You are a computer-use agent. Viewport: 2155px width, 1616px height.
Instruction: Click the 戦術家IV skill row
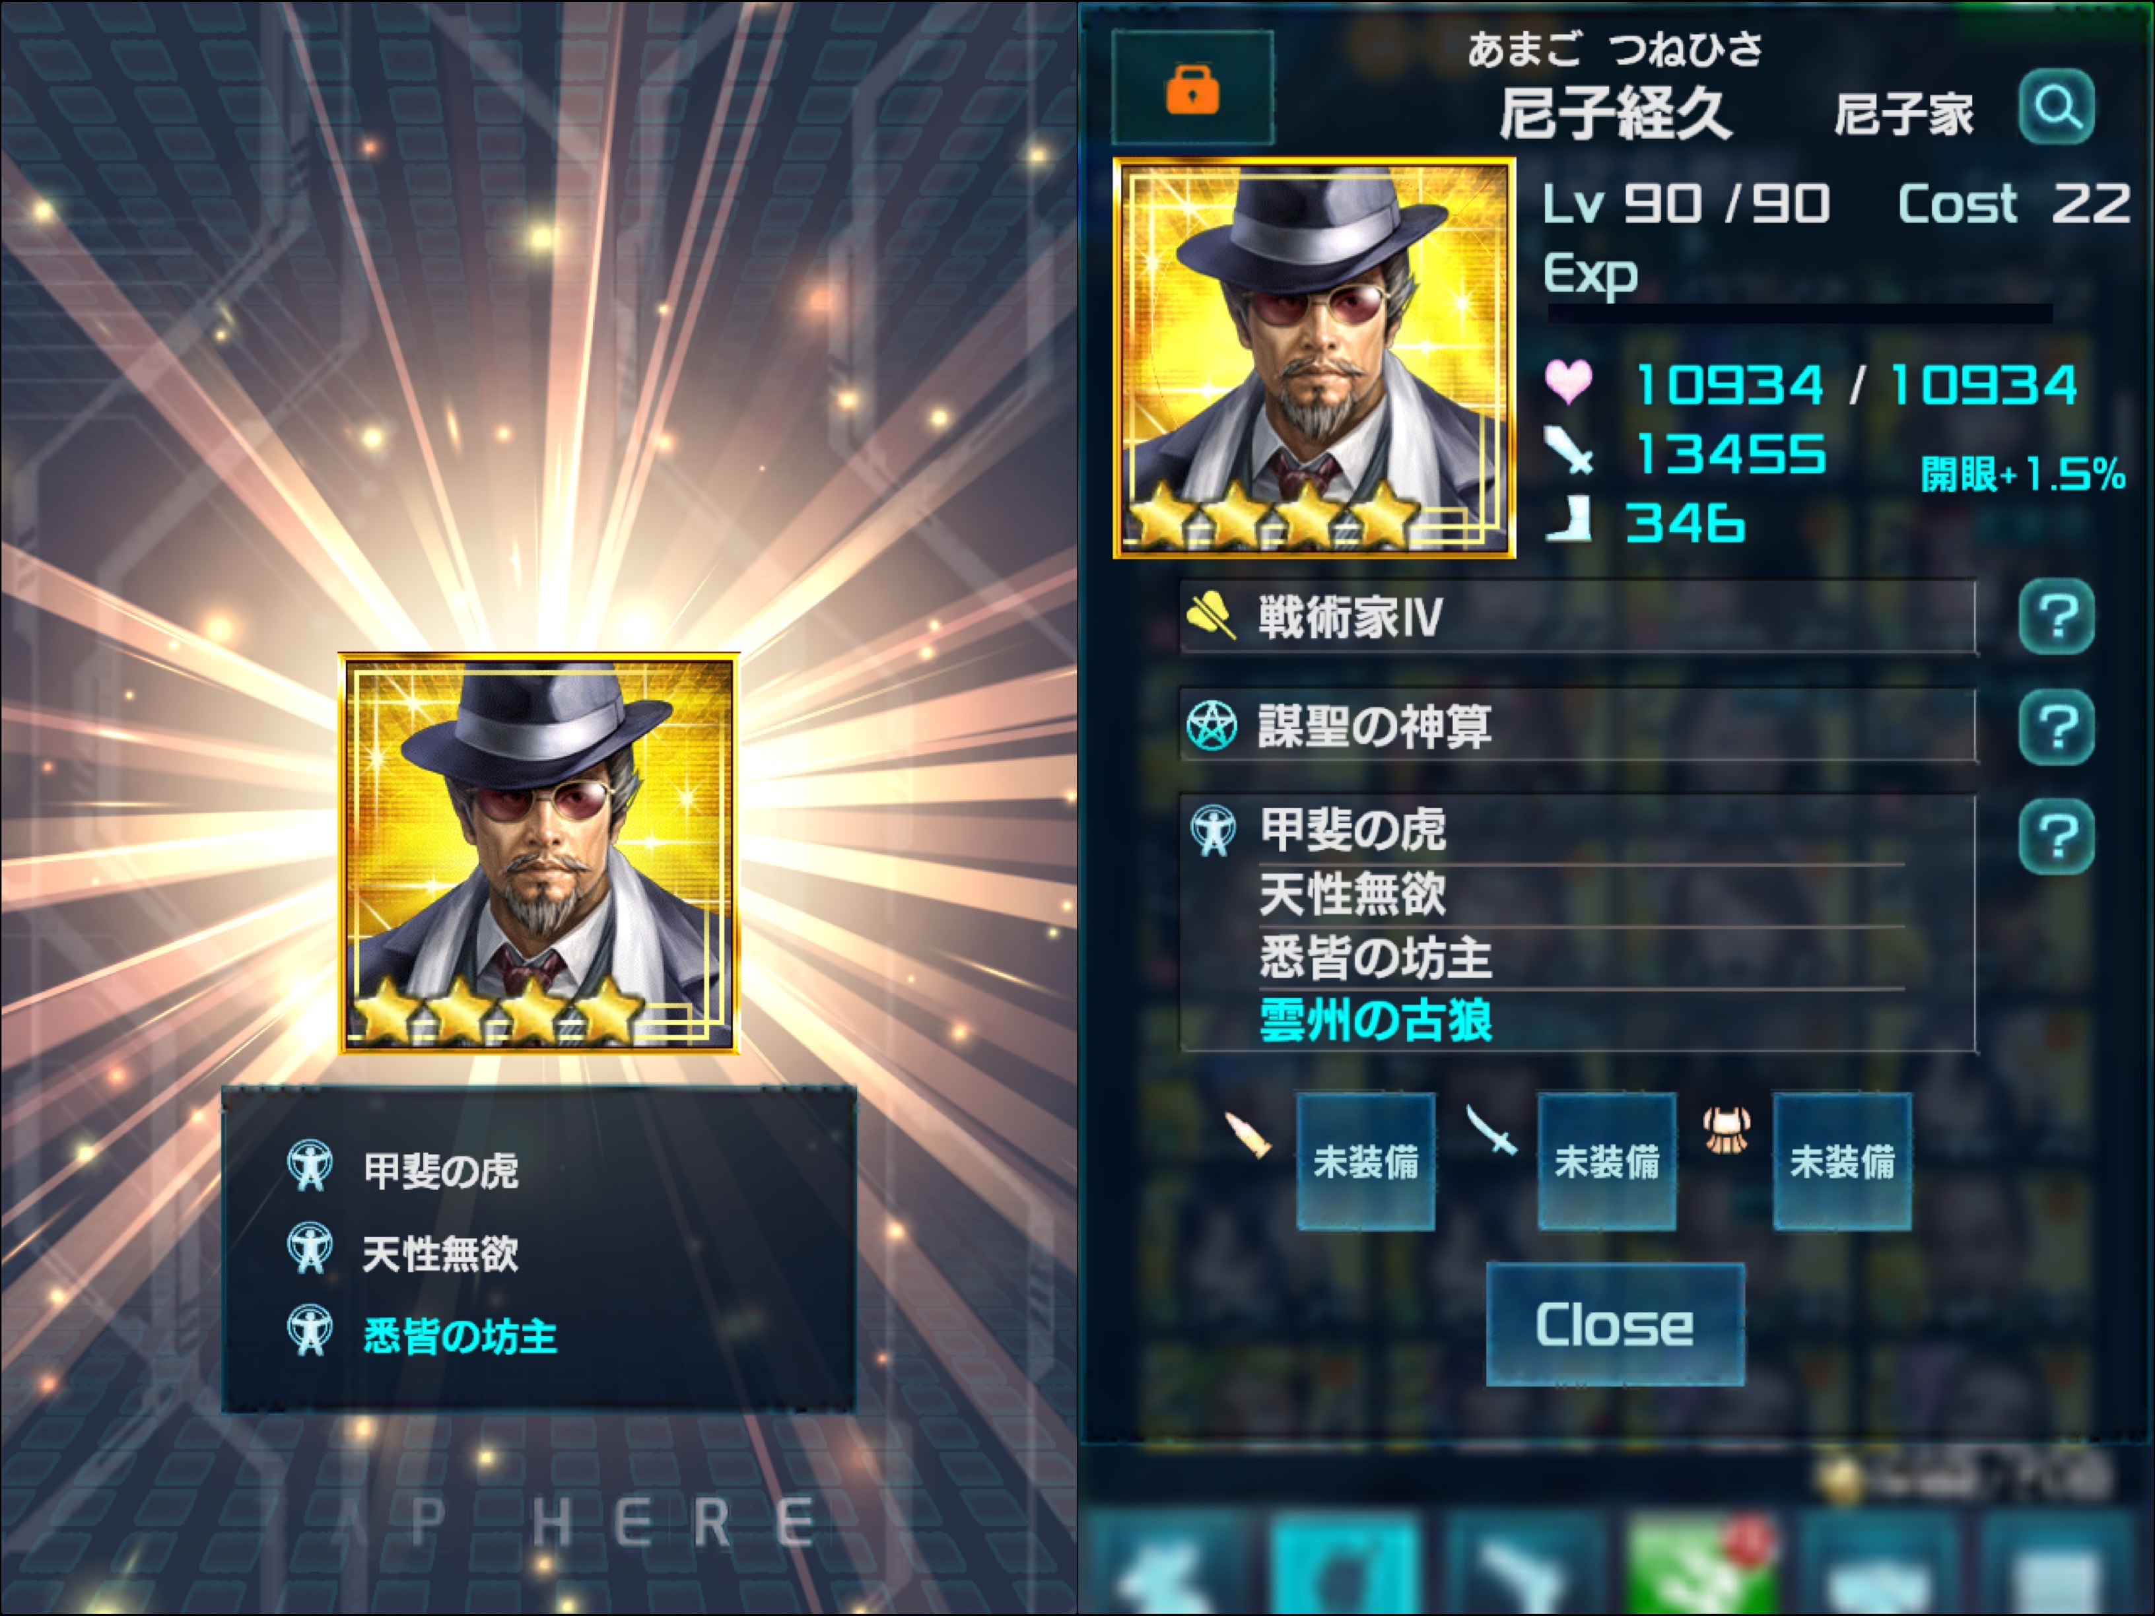[1577, 617]
